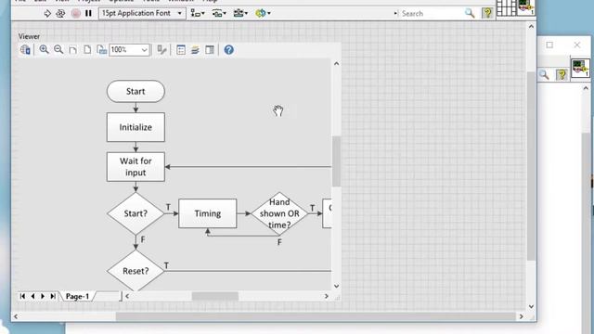Click the front window's horizontal scroll left arrow

[16, 316]
